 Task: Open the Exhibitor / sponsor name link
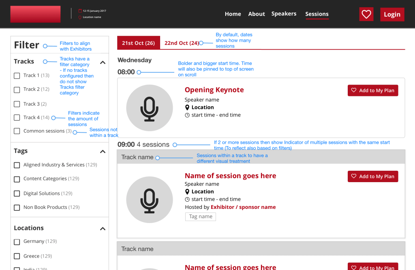pos(243,207)
